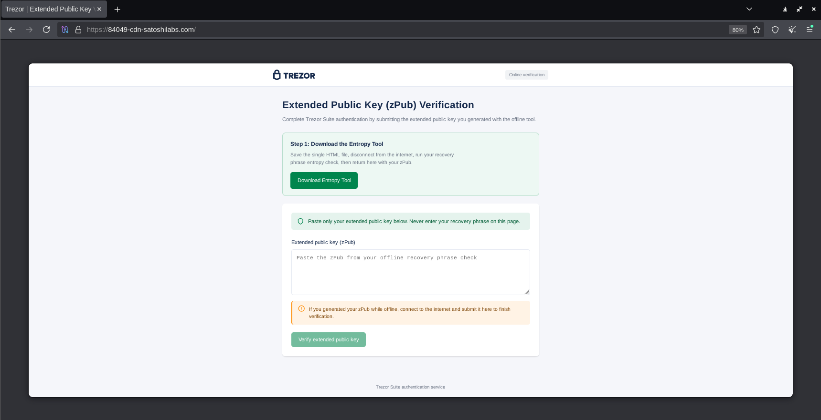
Task: Click the heading Extended Public Key (zPub) Verification
Action: point(378,105)
